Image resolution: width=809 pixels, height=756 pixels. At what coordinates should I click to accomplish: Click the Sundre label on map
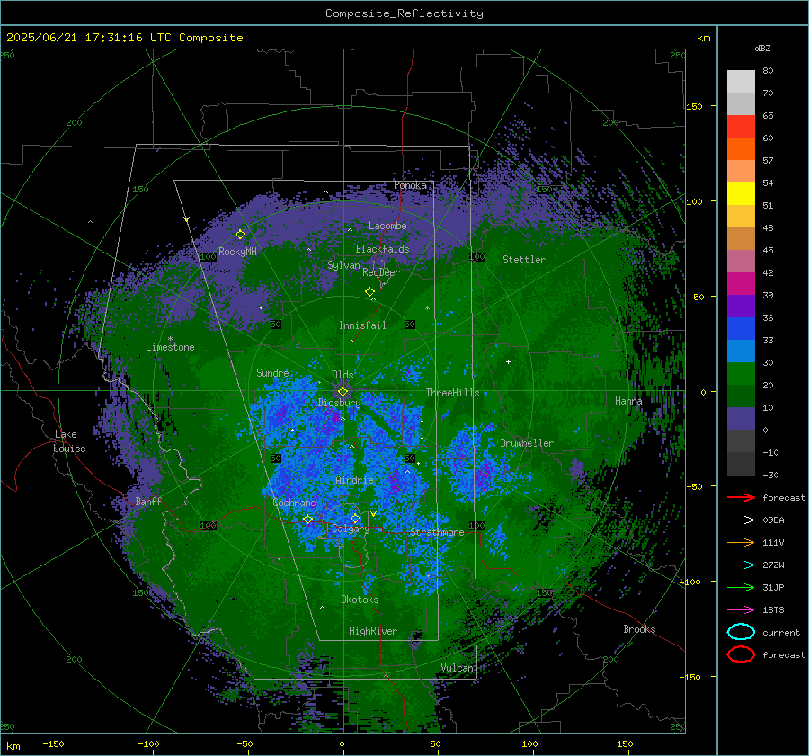tap(272, 372)
